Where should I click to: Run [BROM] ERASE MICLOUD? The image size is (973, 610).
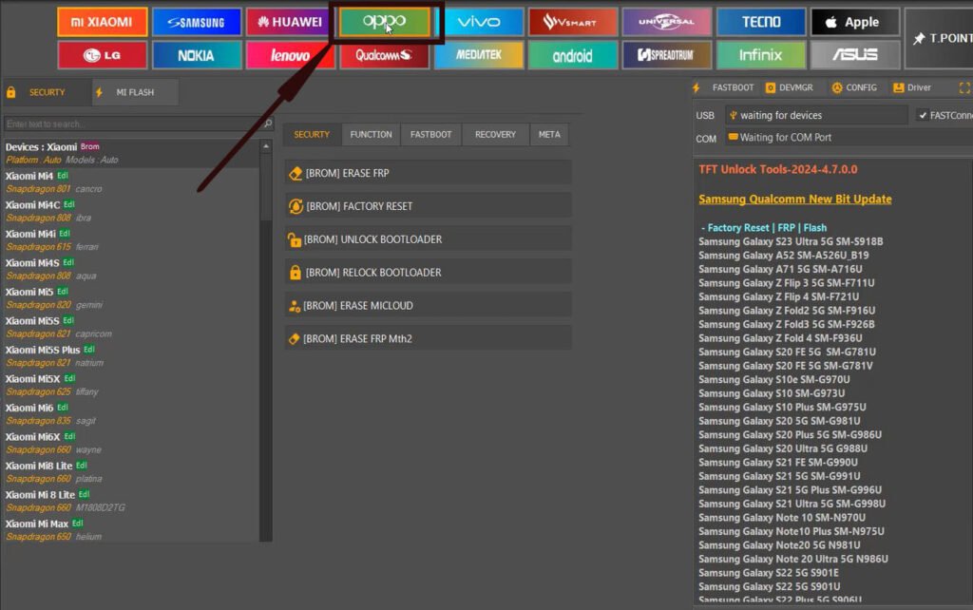428,305
